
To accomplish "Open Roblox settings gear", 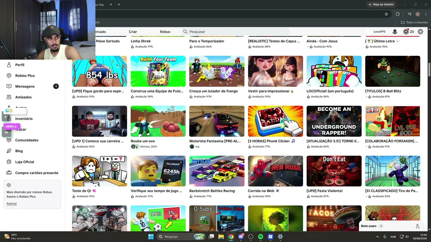I will tap(421, 32).
